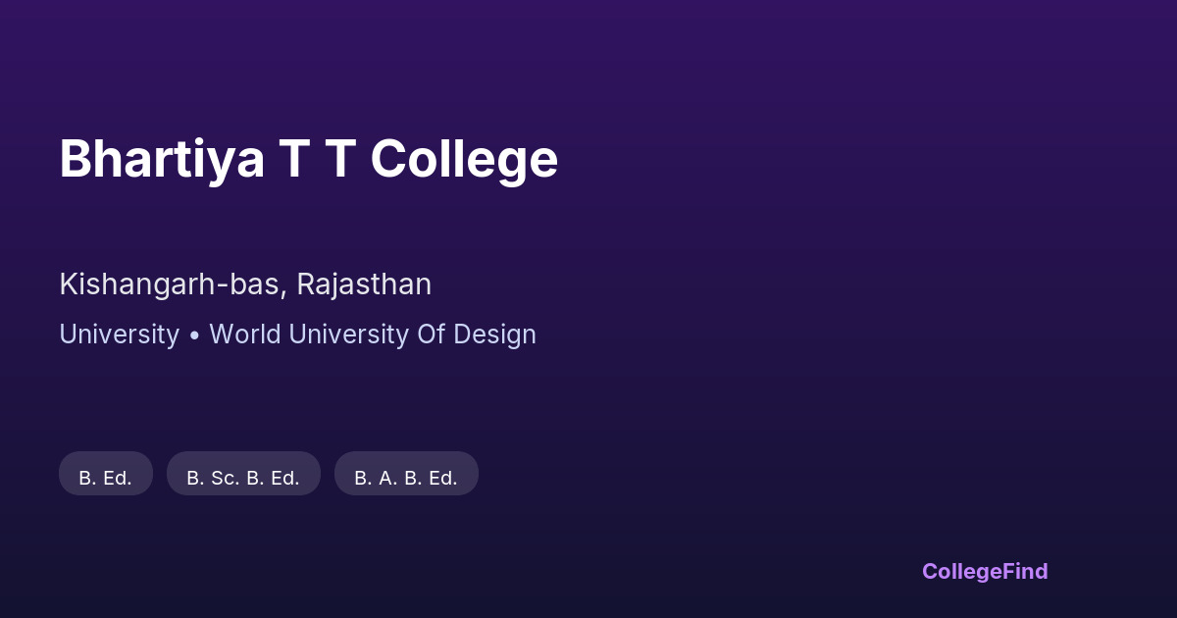Screen dimensions: 1177x618
Task: Click the Find part of CollegeFind logo
Action: pyautogui.click(x=1023, y=571)
